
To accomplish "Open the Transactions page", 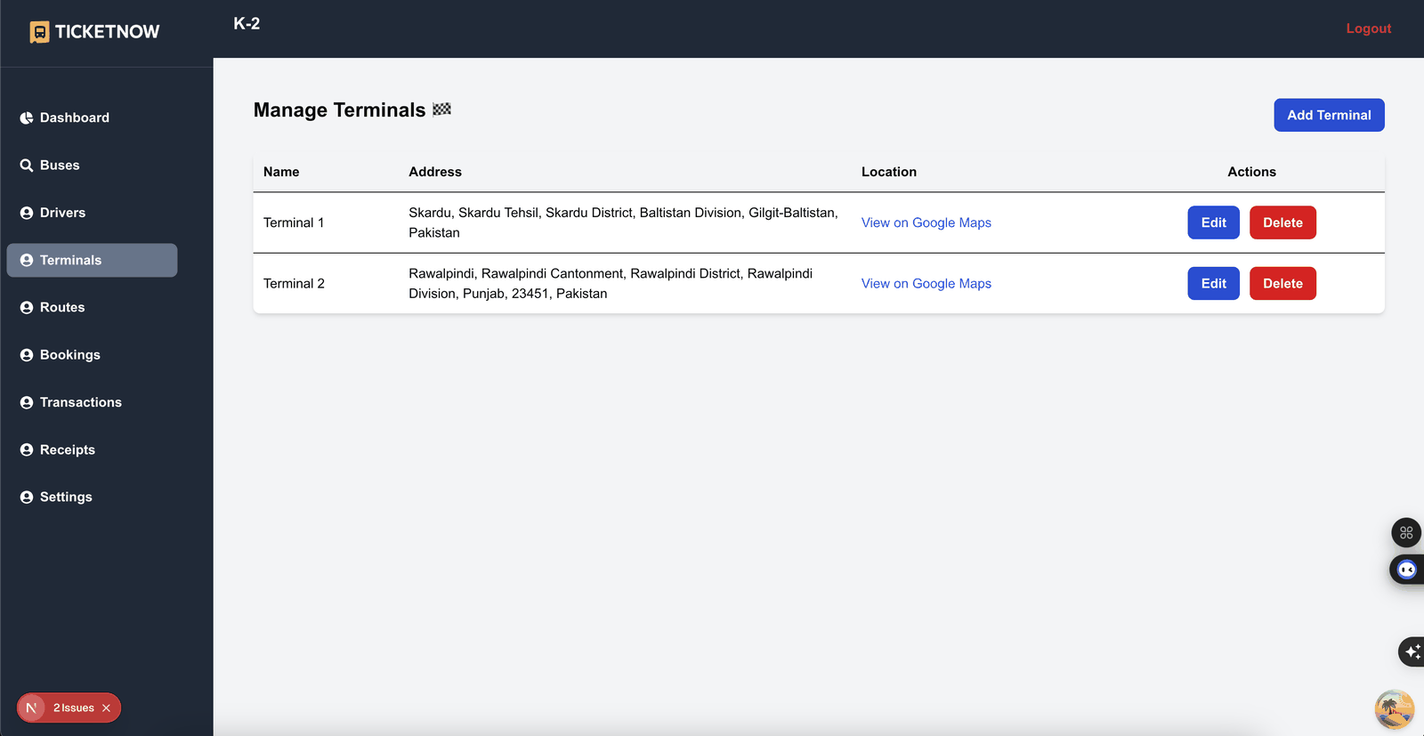I will (x=92, y=402).
